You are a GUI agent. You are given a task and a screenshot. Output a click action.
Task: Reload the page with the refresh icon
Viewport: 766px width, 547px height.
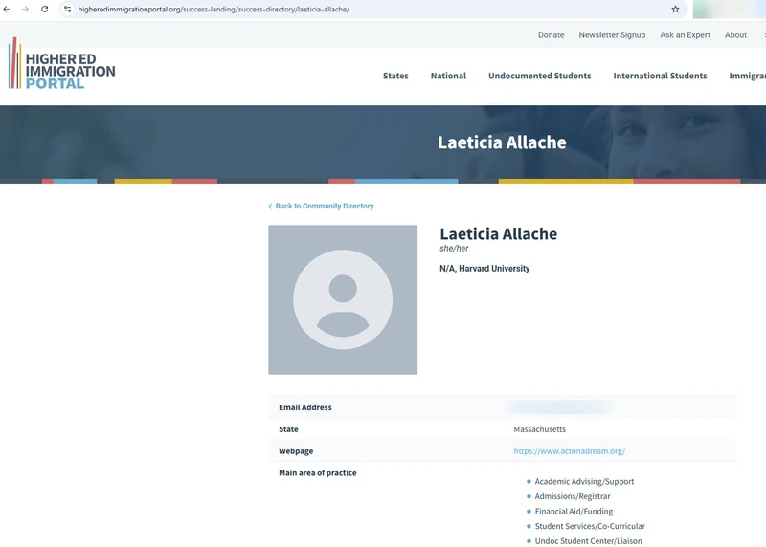point(44,10)
